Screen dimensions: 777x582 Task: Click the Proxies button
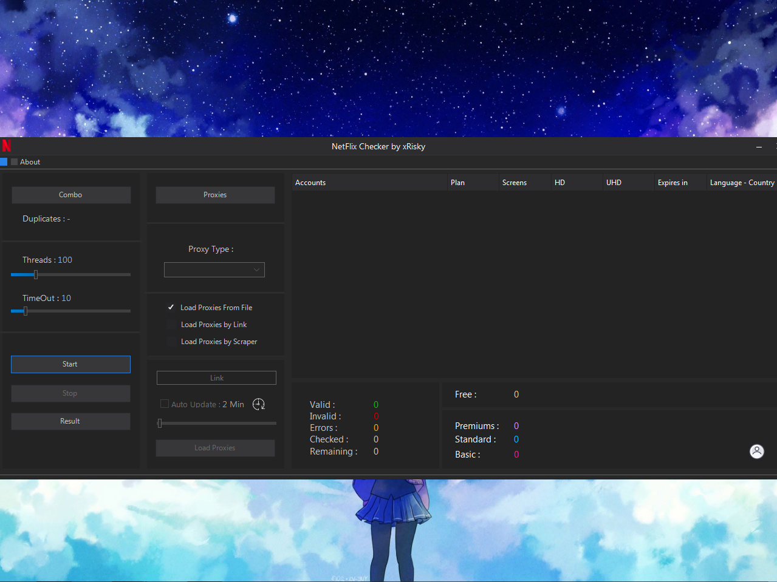tap(215, 195)
